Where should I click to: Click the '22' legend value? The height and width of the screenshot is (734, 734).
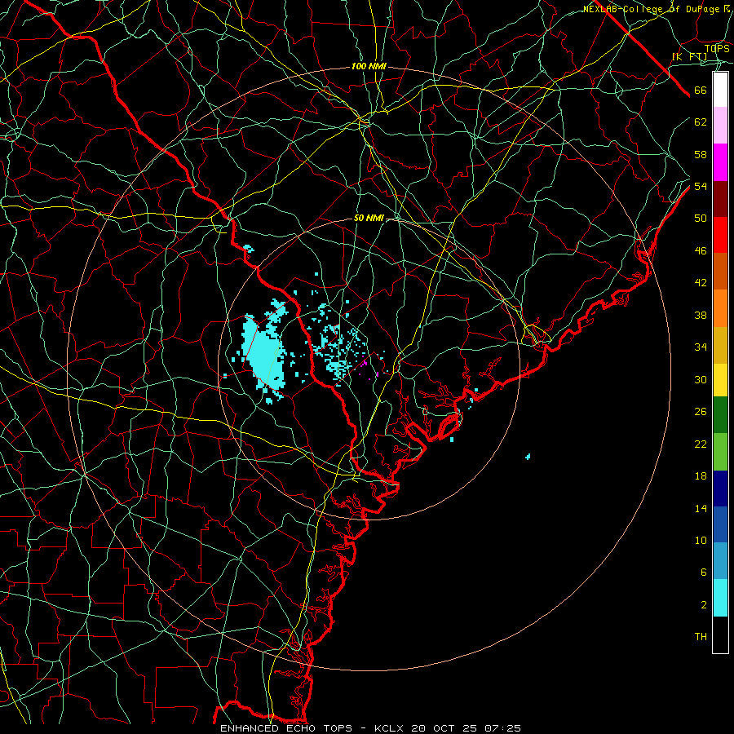[701, 444]
